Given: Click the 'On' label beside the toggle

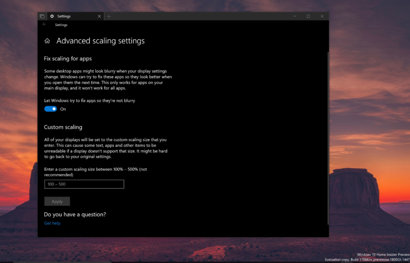Looking at the screenshot, I should pyautogui.click(x=63, y=109).
